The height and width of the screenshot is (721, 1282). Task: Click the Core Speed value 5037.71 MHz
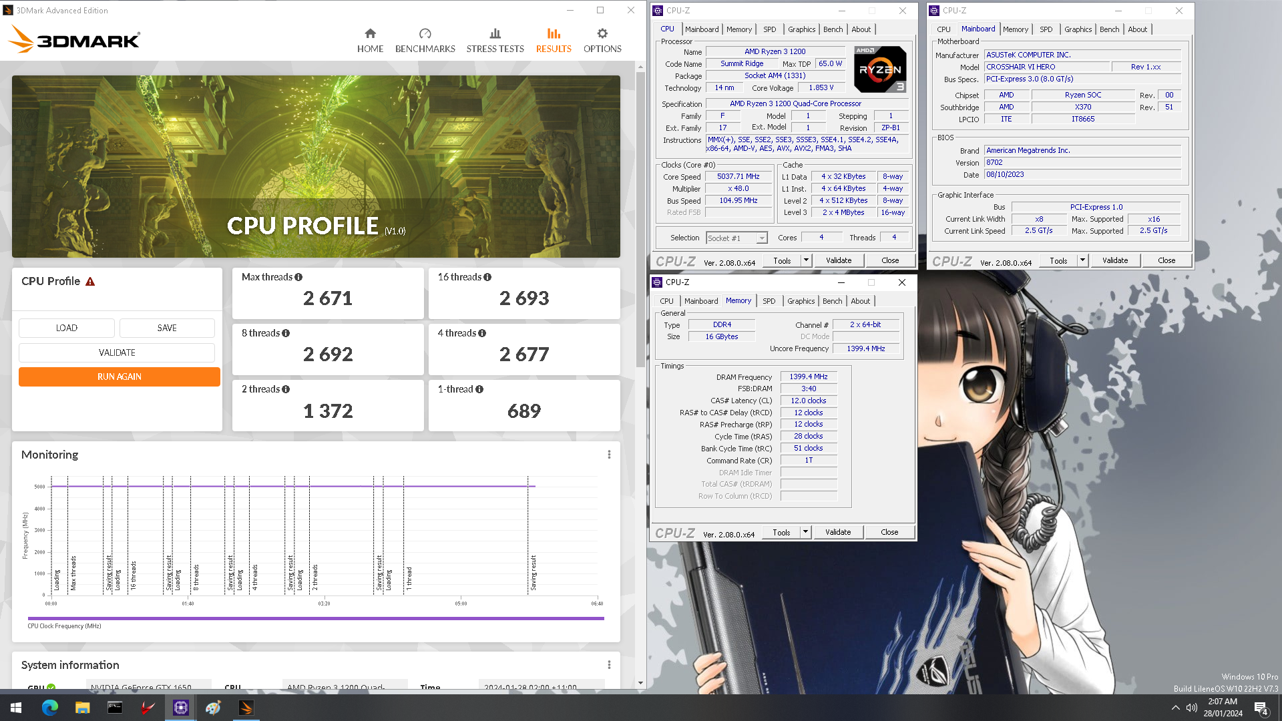pyautogui.click(x=738, y=177)
